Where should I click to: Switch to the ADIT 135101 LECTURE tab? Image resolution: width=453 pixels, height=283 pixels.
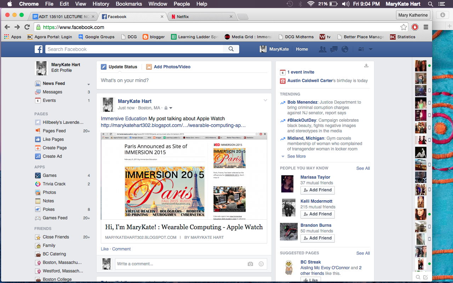tap(63, 17)
